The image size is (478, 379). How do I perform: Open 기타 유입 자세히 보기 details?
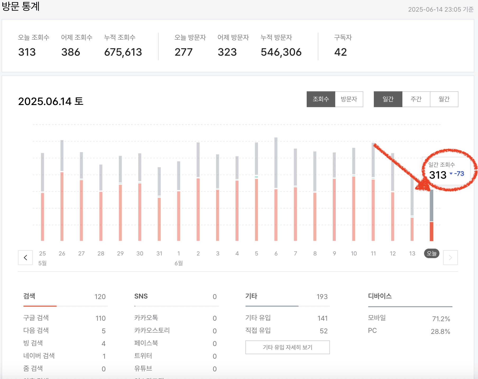pos(287,347)
